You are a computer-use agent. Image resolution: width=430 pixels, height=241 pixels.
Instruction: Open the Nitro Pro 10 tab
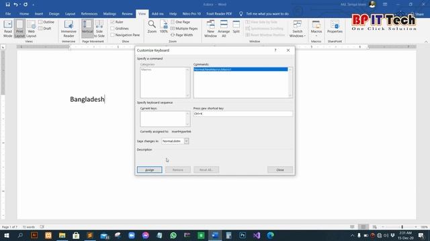coord(191,13)
